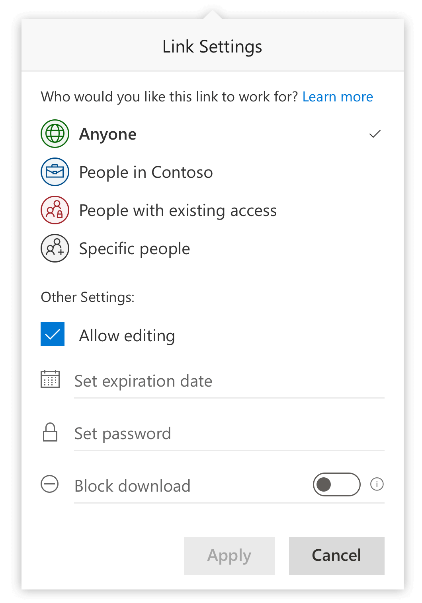Click the briefcase icon beside People in Contoso
The width and height of the screenshot is (422, 603).
click(55, 172)
